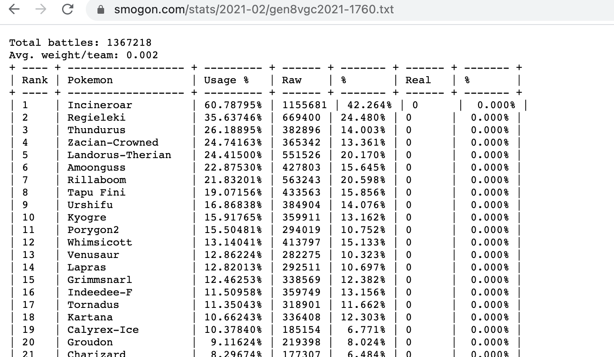Select the name 'Landorus-Therian'

click(120, 155)
